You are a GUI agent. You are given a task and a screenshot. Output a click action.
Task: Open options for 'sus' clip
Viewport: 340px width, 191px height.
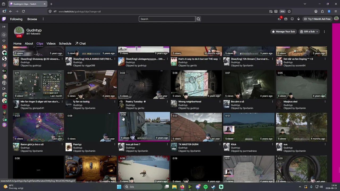pos(325,144)
